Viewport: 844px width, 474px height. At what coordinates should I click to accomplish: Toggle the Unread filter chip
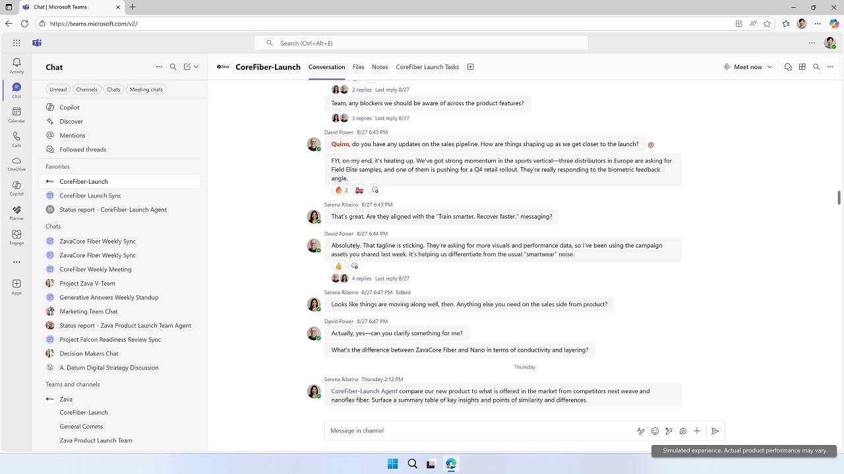(x=58, y=90)
